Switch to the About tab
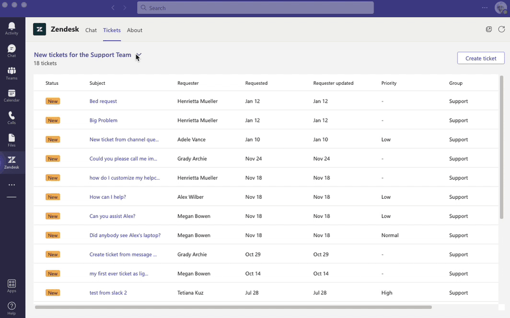 (x=134, y=30)
